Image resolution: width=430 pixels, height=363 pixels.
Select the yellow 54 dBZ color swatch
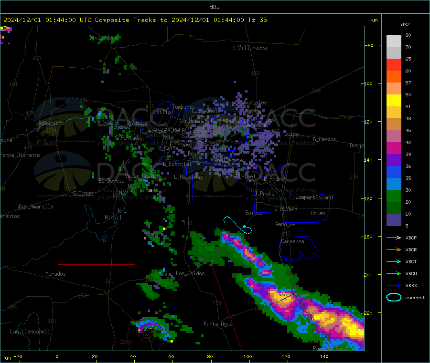pyautogui.click(x=394, y=101)
